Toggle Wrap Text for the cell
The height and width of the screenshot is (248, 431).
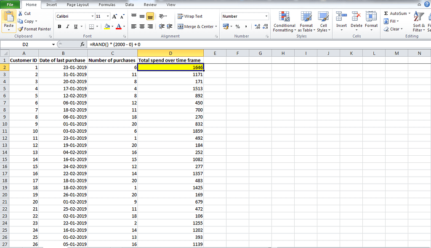pos(190,16)
